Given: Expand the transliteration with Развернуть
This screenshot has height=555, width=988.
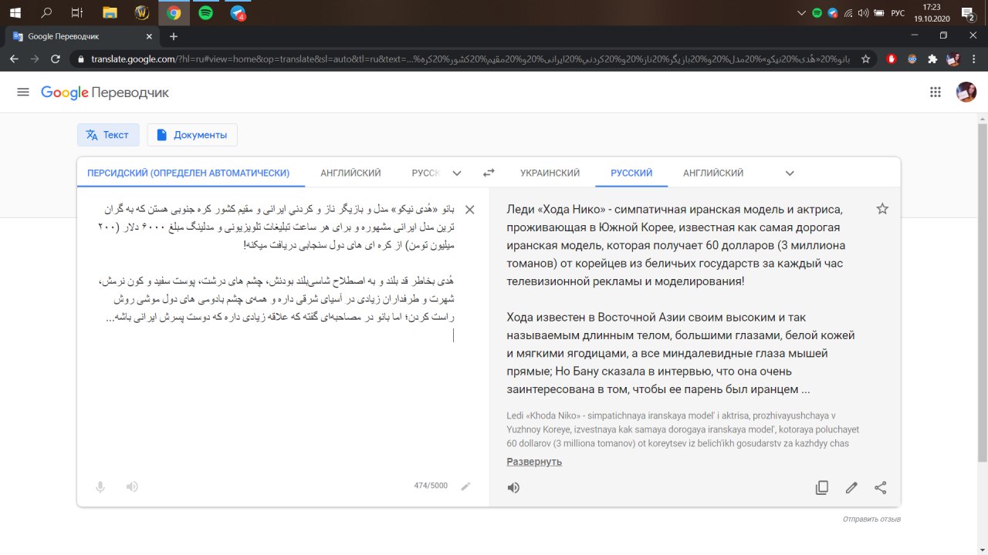Looking at the screenshot, I should pyautogui.click(x=534, y=462).
